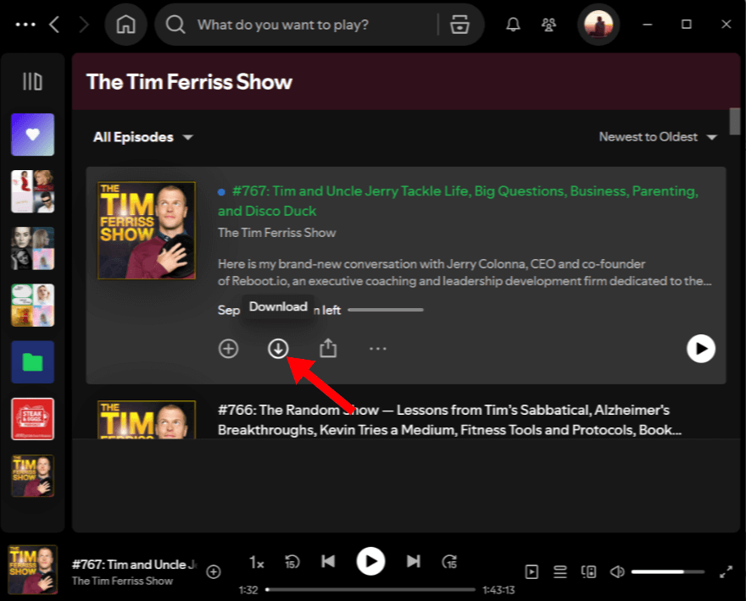
Task: Open the red Steak & Eggs podcast thumbnail
Action: [x=32, y=419]
